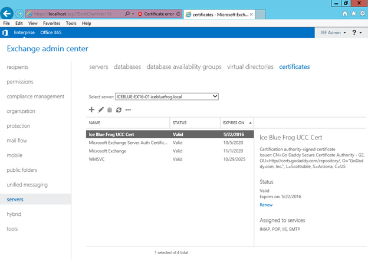This screenshot has width=368, height=263.
Task: Open Favorites star icon
Action: pos(354,14)
